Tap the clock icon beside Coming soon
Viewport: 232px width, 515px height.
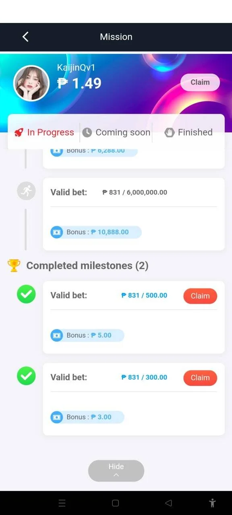coord(87,132)
